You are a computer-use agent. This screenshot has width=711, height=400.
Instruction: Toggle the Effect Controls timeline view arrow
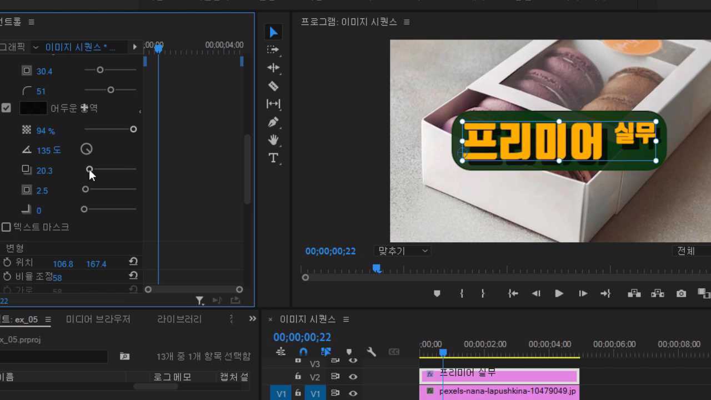click(134, 47)
